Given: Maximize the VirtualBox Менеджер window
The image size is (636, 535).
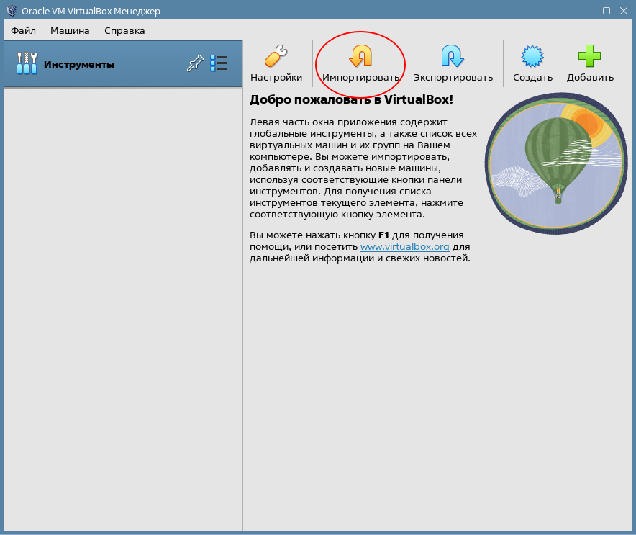Looking at the screenshot, I should click(607, 11).
